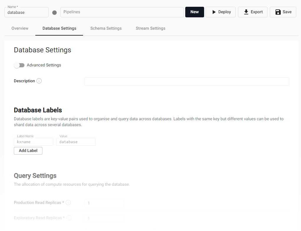Go to the Stream Settings tab
This screenshot has height=231, width=301.
coord(150,28)
